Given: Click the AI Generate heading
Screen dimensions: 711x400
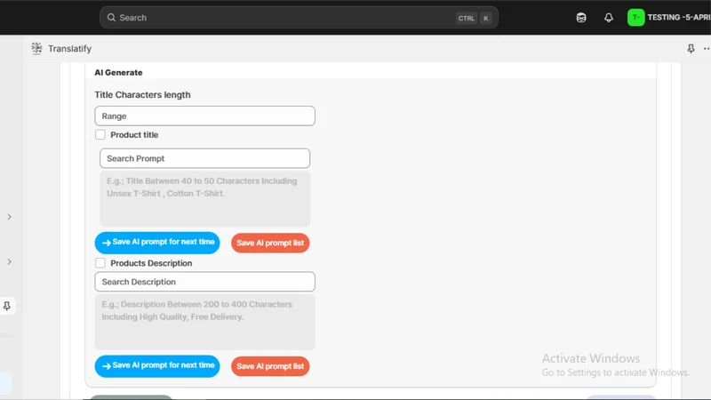Looking at the screenshot, I should 118,73.
